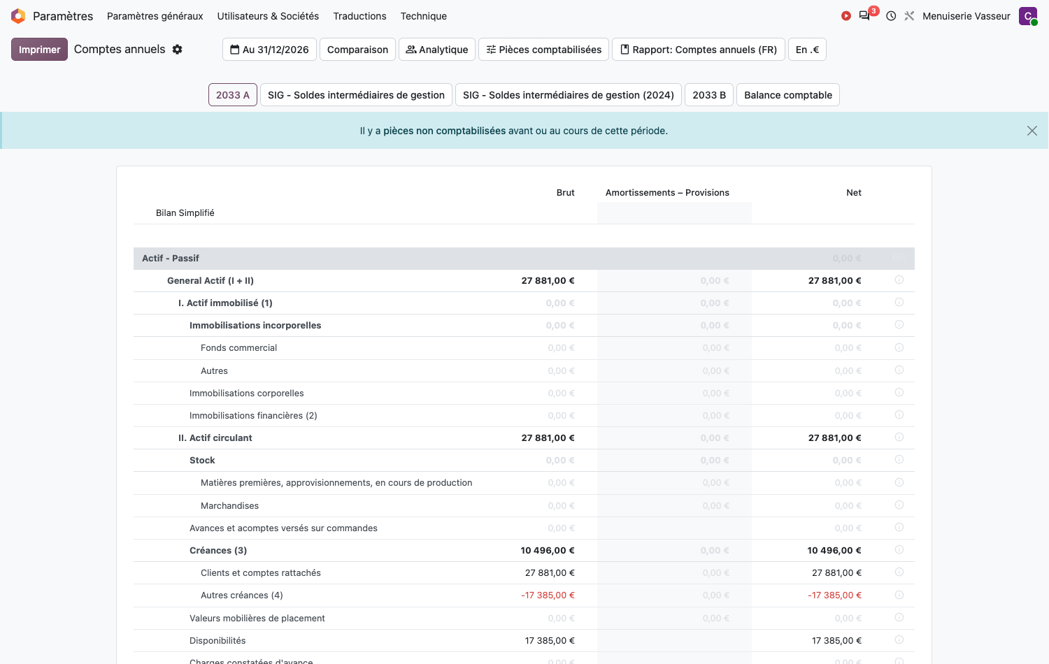1049x664 pixels.
Task: Click the gear icon beside Comptes annuels
Action: tap(178, 50)
